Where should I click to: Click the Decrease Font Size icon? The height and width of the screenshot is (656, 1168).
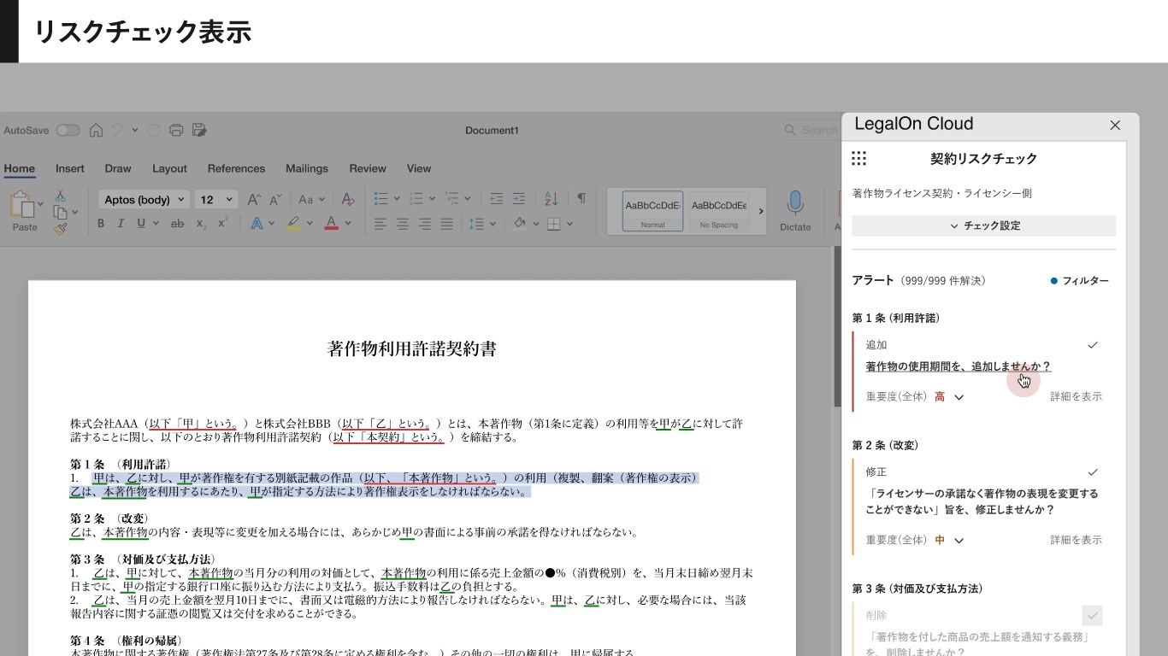coord(275,199)
